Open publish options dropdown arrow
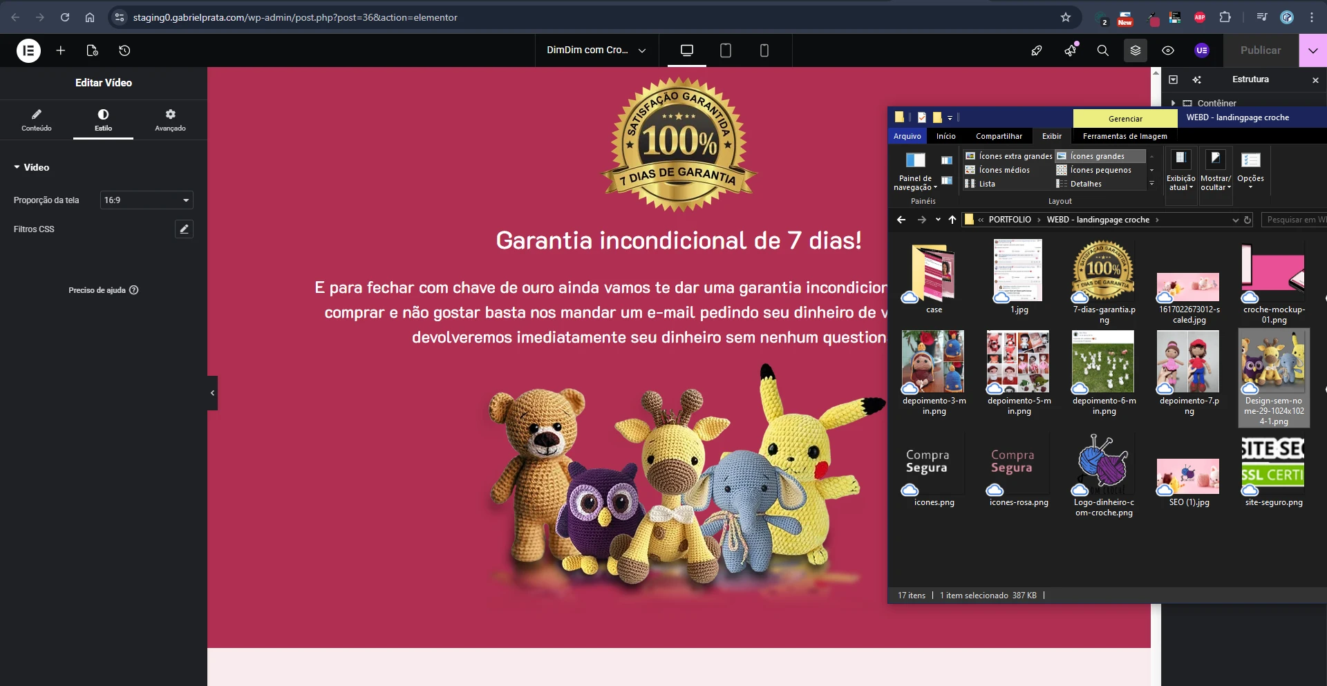The image size is (1327, 686). [1312, 50]
